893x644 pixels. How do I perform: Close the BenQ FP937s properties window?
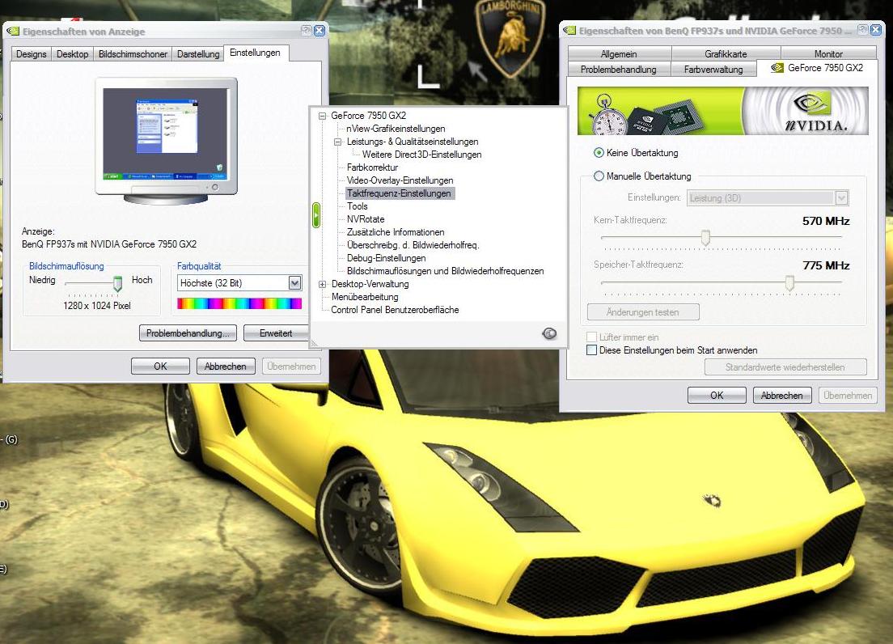pos(877,30)
